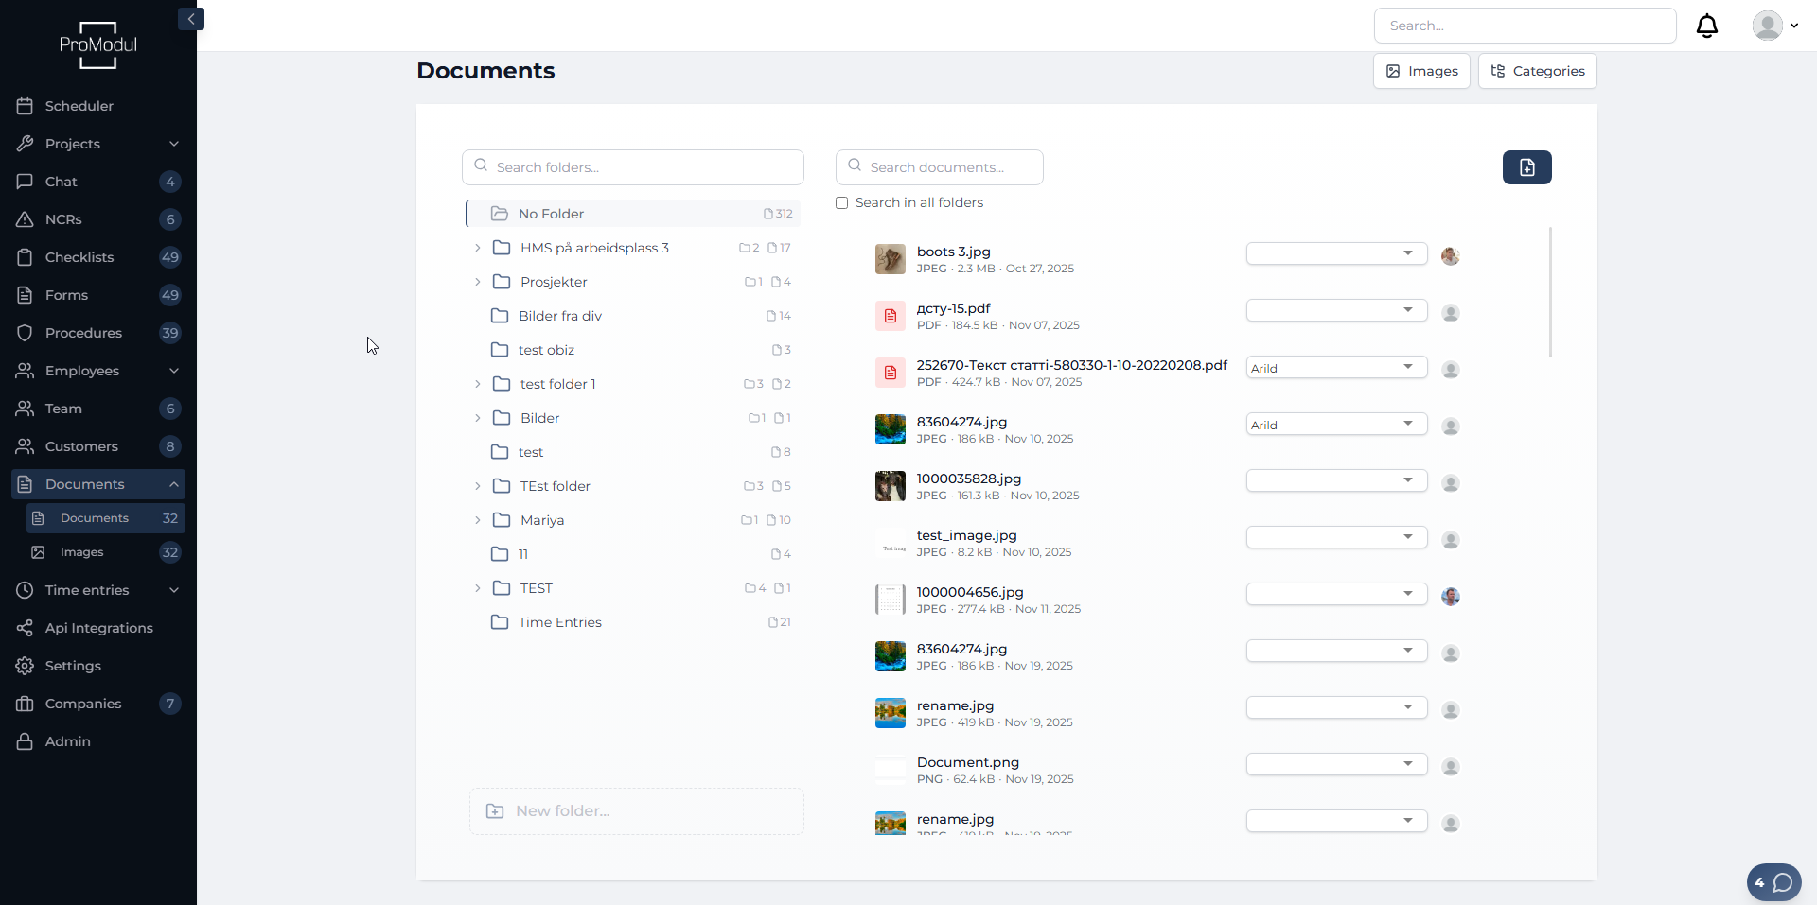Expand the HMS på arbeidsplass 3 folder
Image resolution: width=1817 pixels, height=905 pixels.
click(x=478, y=248)
